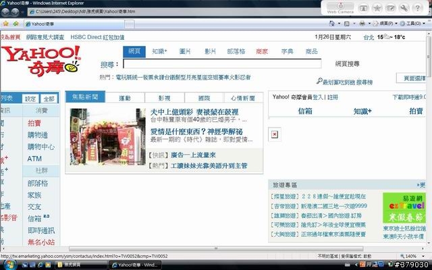432x270 pixels.
Task: Select the 知識+ search tab
Action: (159, 51)
